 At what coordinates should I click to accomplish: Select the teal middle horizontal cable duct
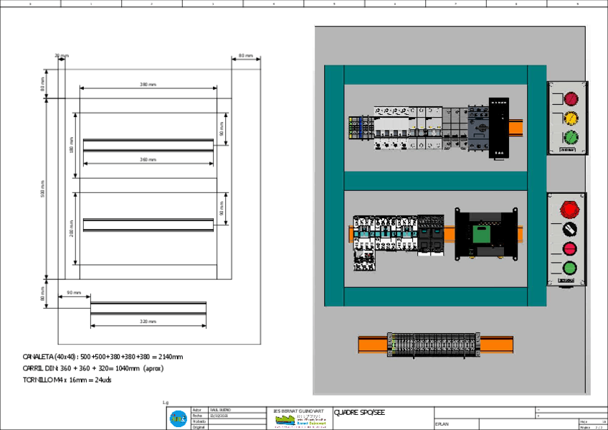pyautogui.click(x=435, y=181)
